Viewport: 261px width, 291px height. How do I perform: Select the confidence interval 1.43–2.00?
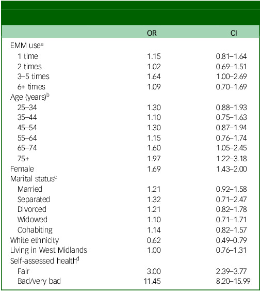(232, 169)
